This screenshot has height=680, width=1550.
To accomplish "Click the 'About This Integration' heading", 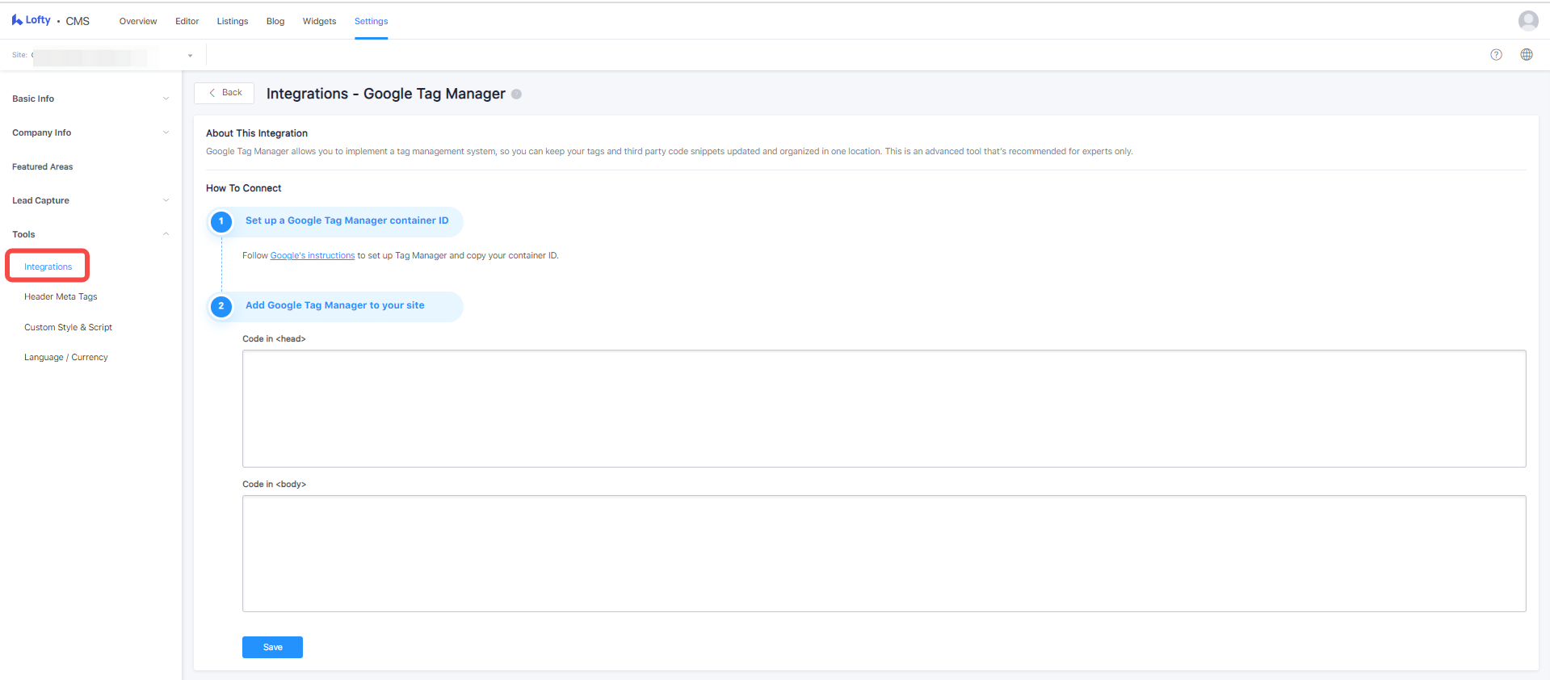I will point(257,133).
